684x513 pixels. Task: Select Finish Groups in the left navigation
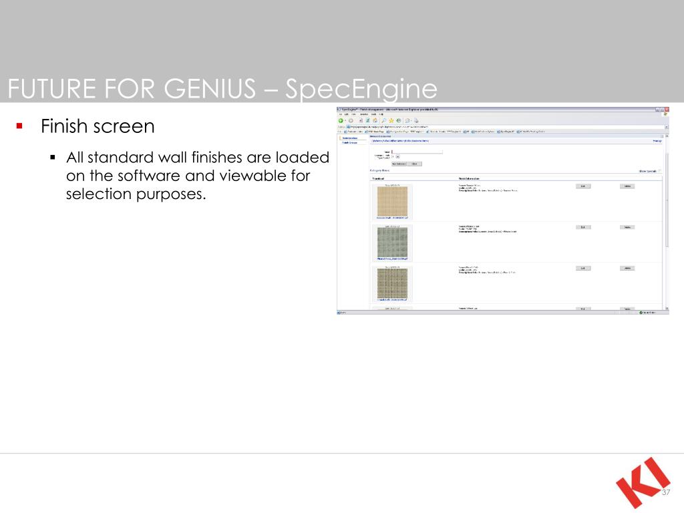[349, 143]
